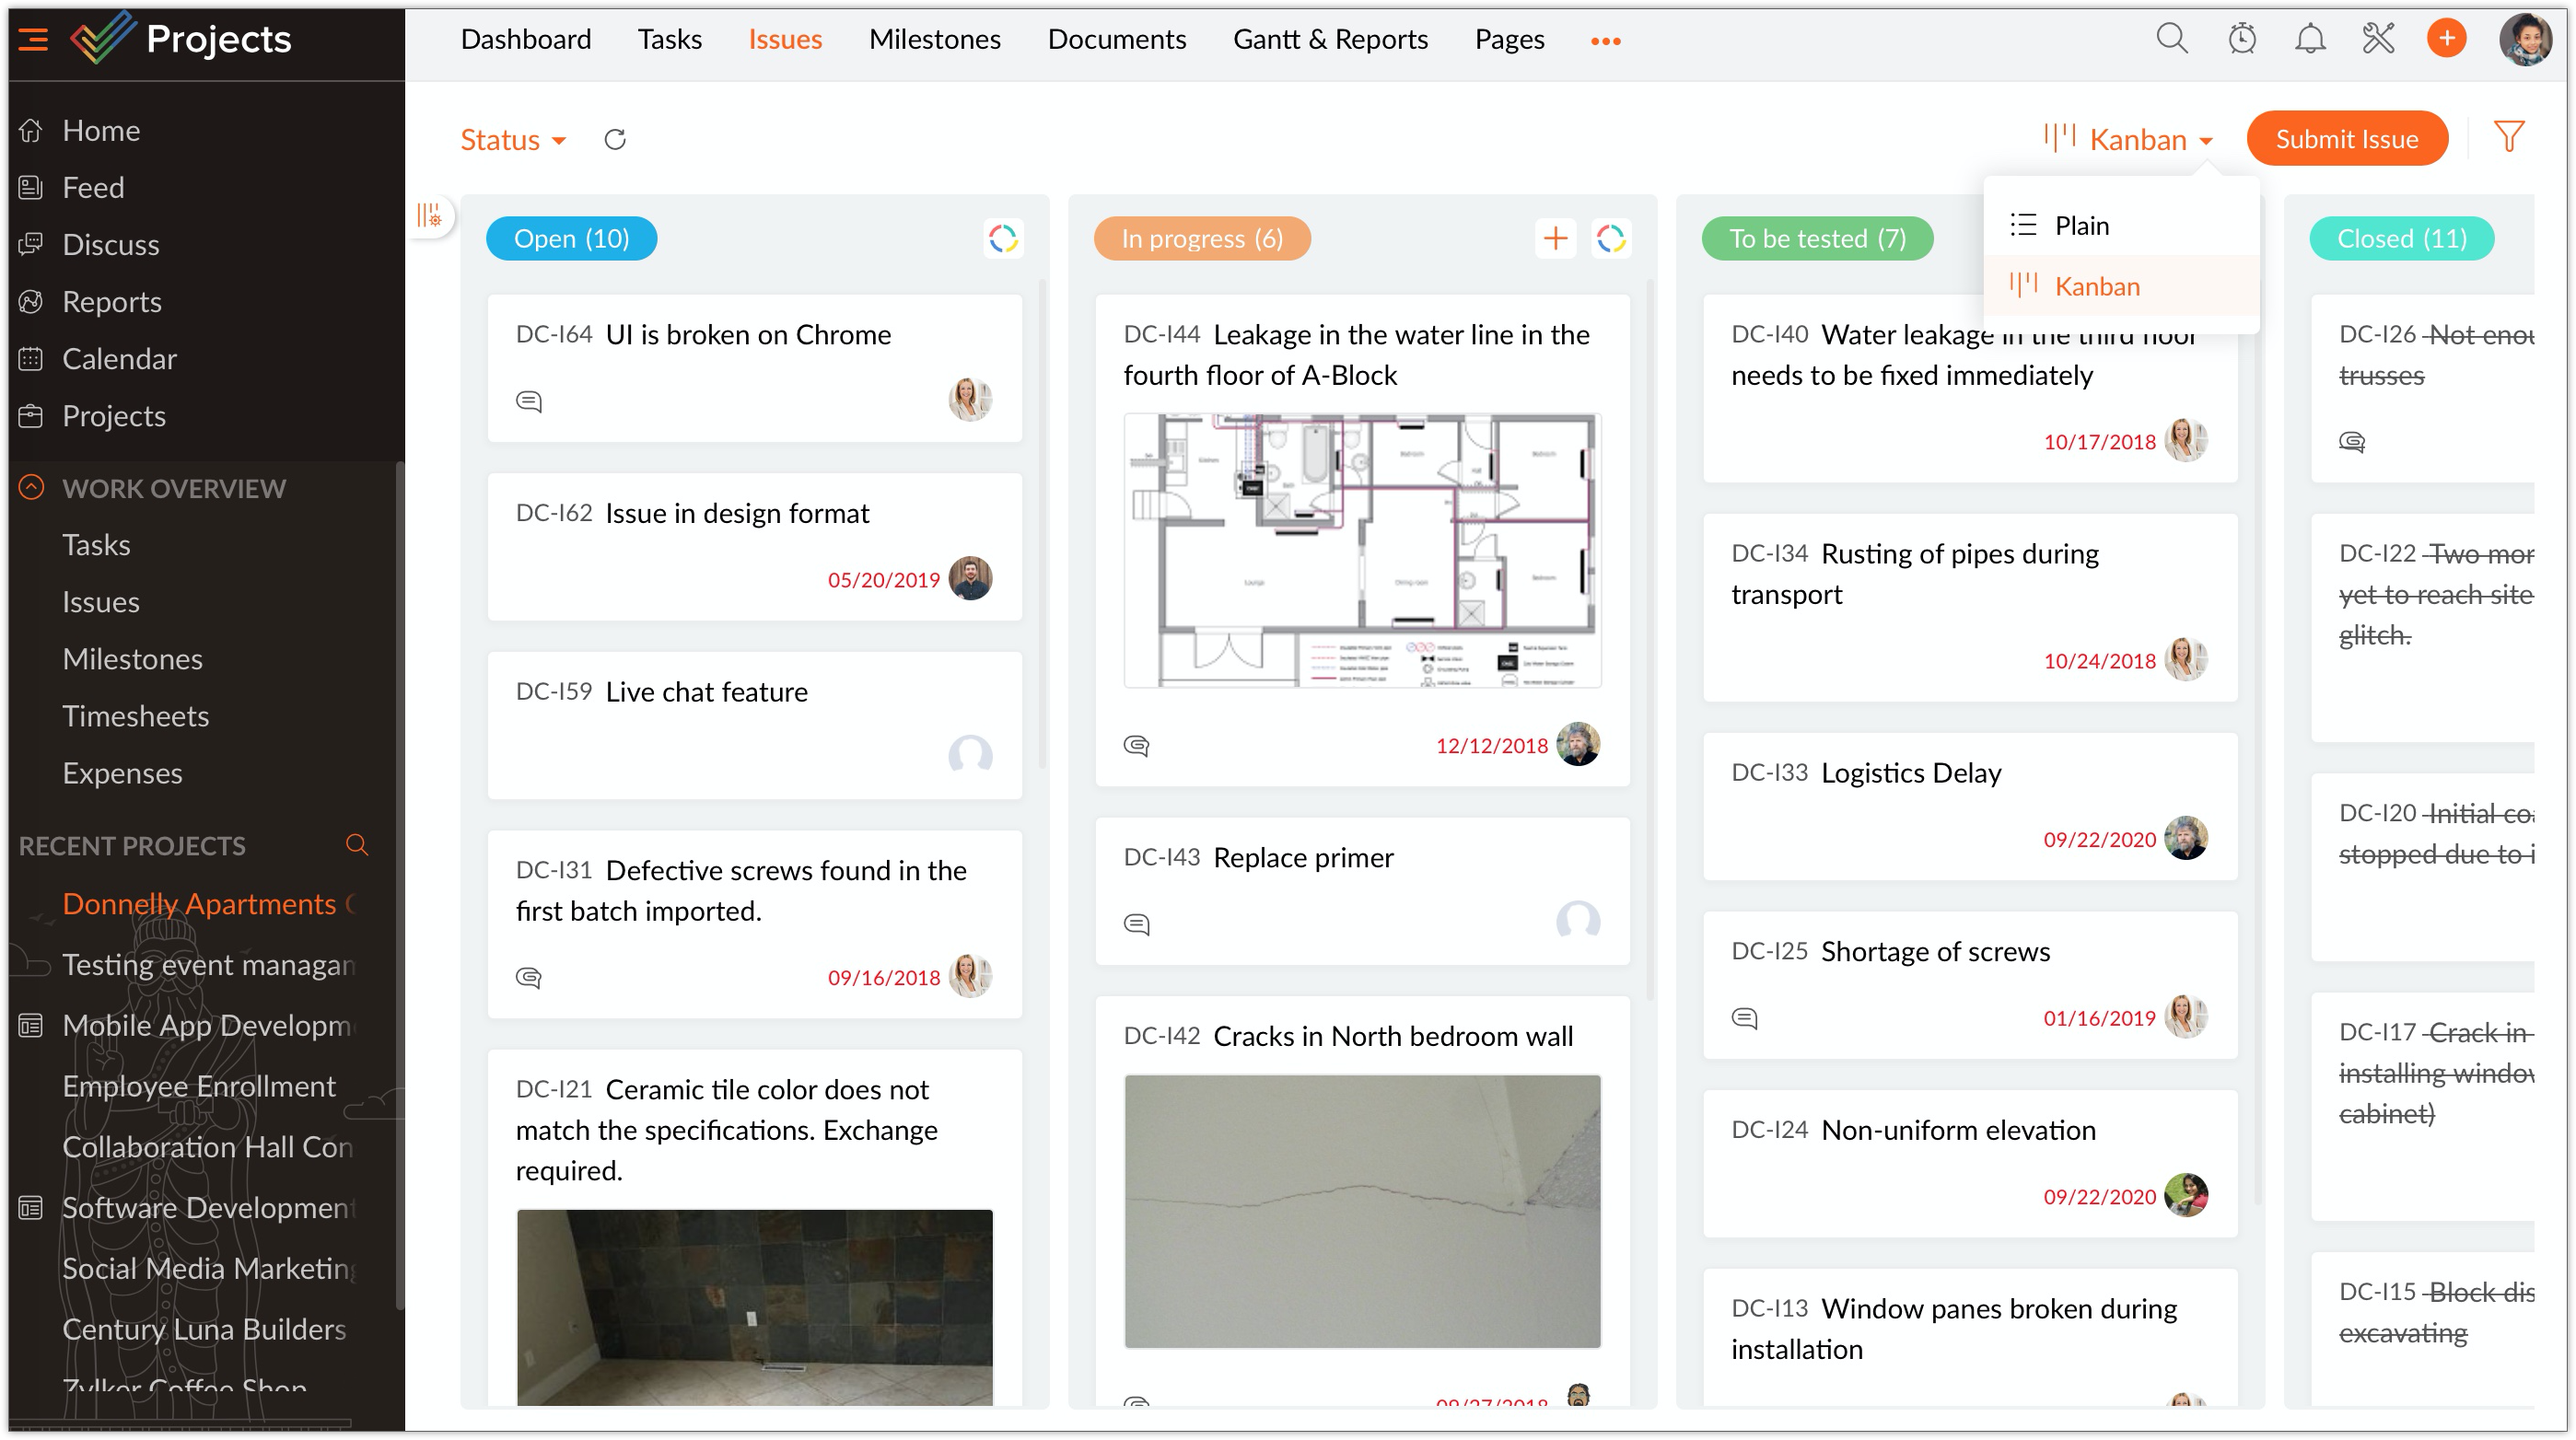Open the Donnelly Apartments project link
Image resolution: width=2576 pixels, height=1440 pixels.
pyautogui.click(x=199, y=903)
